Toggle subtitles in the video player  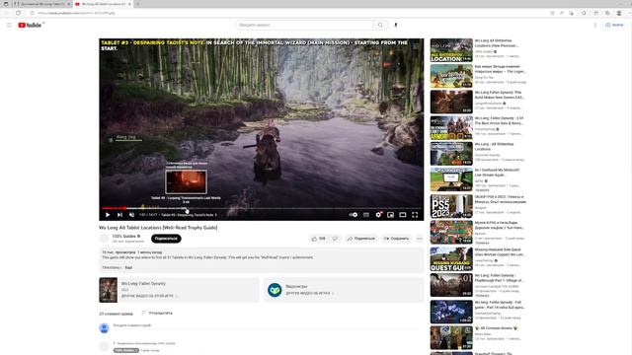[366, 215]
